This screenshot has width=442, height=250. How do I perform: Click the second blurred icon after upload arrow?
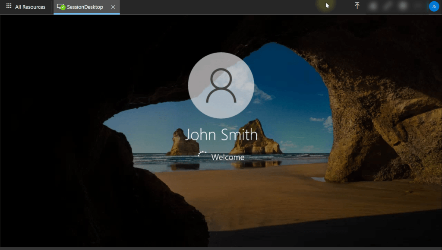coord(388,6)
